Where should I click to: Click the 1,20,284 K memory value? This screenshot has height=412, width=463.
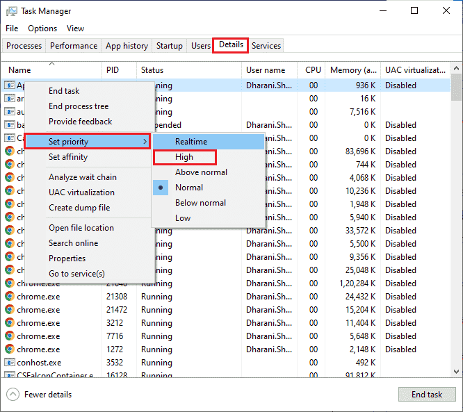pos(357,283)
